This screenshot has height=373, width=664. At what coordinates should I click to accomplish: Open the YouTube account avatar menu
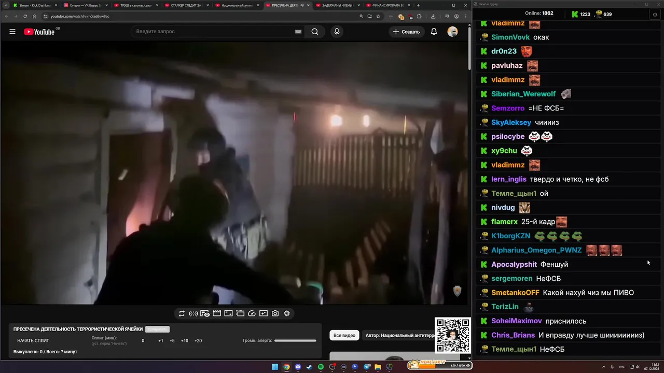coord(453,32)
